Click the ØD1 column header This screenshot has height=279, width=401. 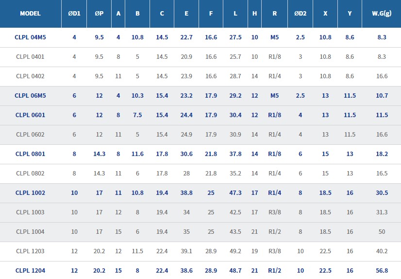coord(74,14)
